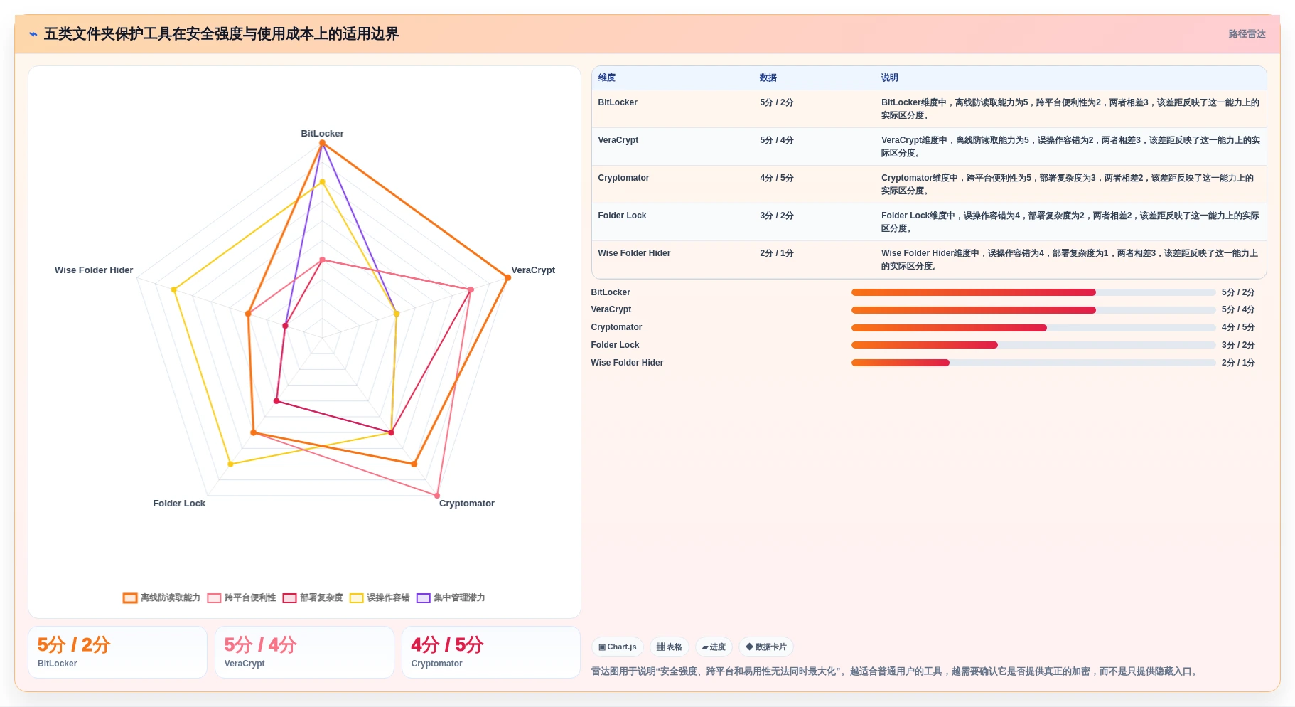Click the 进度 tag chip
The image size is (1295, 707).
714,647
